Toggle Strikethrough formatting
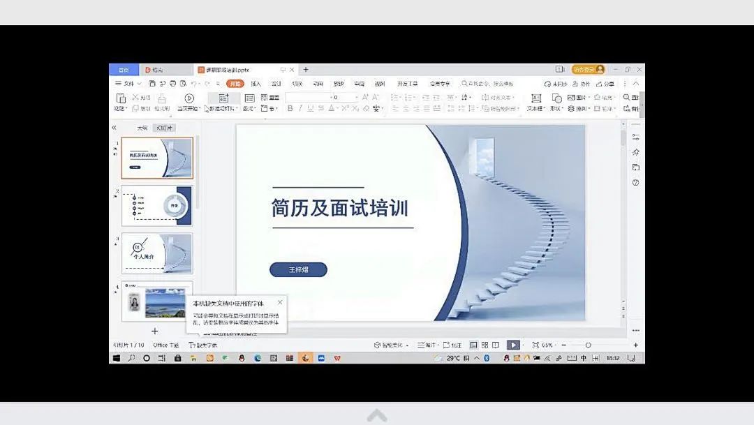This screenshot has width=754, height=425. click(320, 109)
